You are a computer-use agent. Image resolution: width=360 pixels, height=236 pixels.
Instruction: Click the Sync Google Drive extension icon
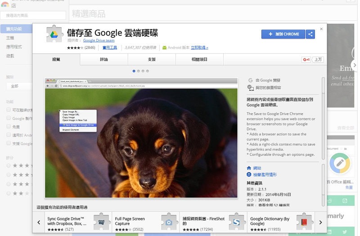(102, 222)
